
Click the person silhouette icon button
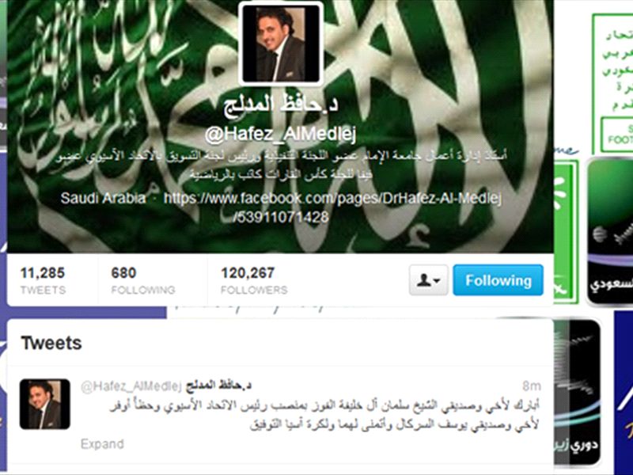pos(428,280)
